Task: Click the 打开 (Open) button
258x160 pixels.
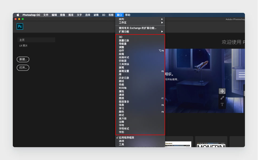Action: 23,68
